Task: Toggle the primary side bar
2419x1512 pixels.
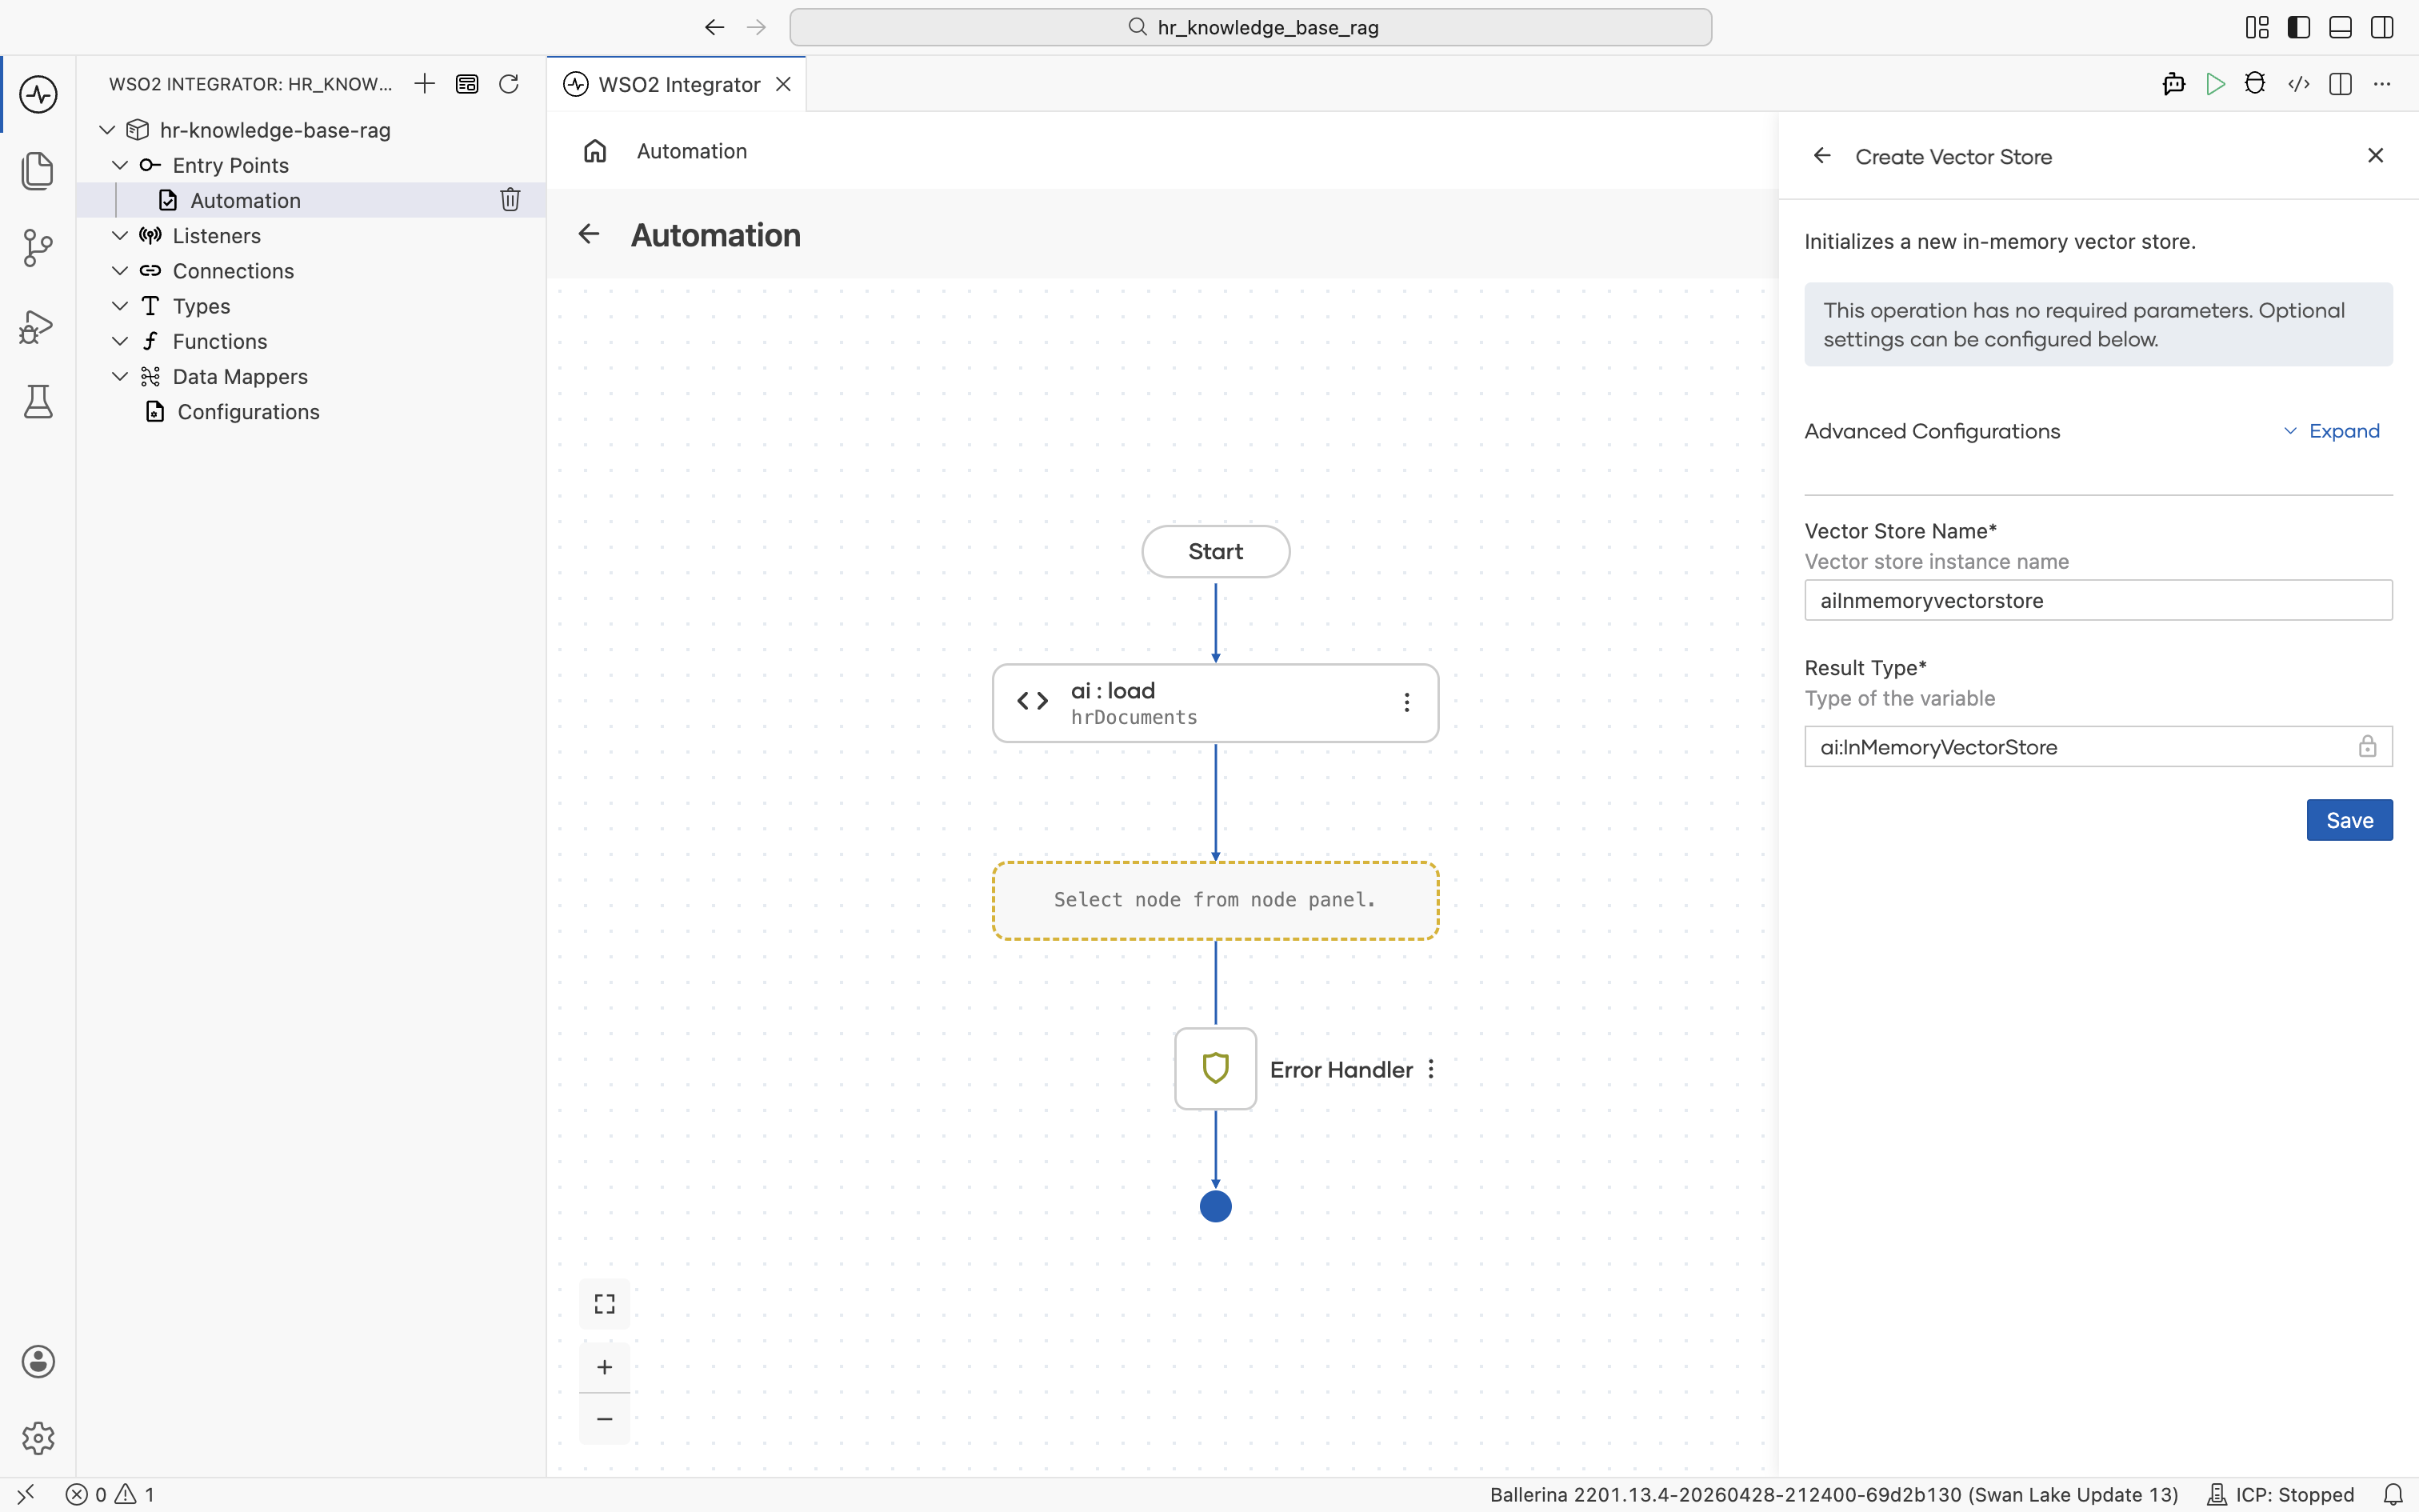Action: pyautogui.click(x=2299, y=27)
